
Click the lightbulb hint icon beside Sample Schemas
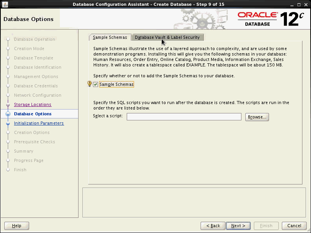point(89,84)
